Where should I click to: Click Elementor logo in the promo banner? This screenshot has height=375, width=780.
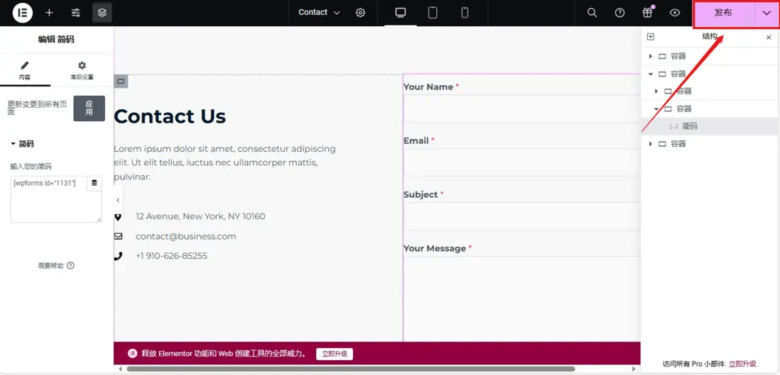click(132, 354)
